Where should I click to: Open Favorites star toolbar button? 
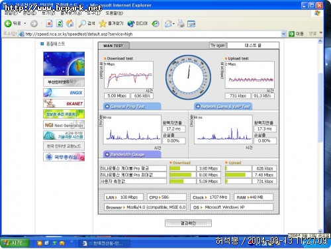coord(111,23)
